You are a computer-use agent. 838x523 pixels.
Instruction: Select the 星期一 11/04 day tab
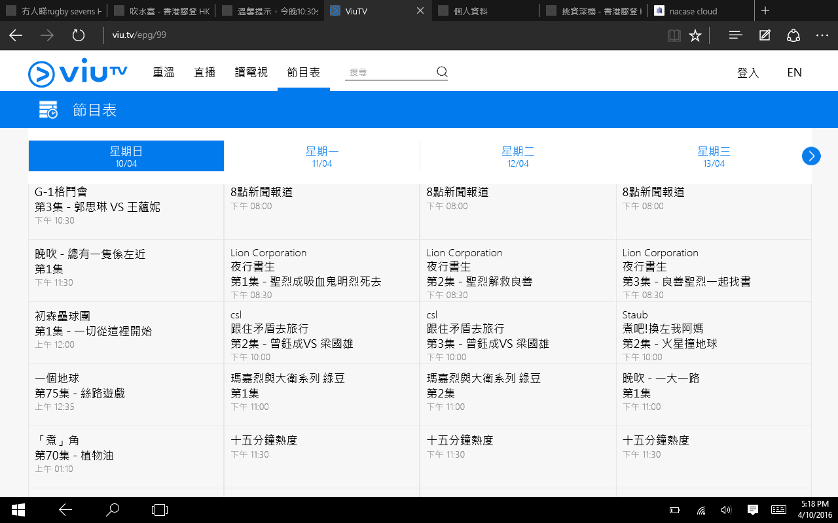coord(321,156)
